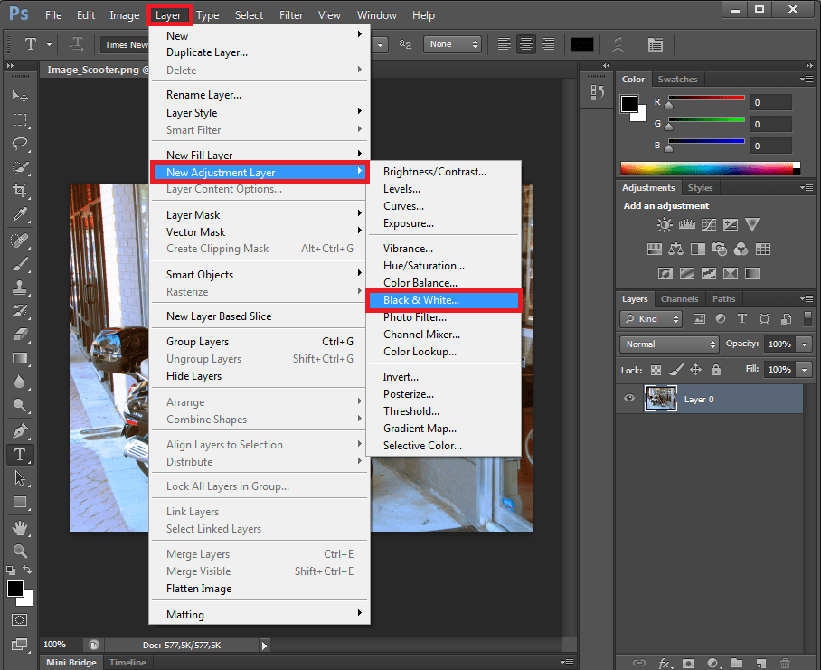
Task: Select the Brush tool
Action: coord(20,264)
